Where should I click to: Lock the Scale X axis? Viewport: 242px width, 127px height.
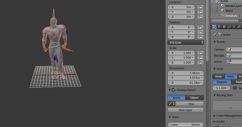click(200, 53)
